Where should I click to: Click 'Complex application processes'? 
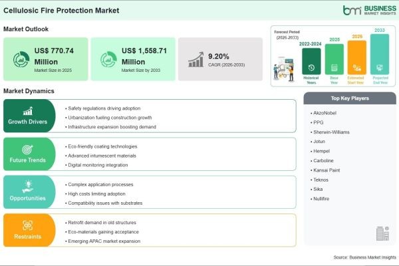pyautogui.click(x=100, y=185)
